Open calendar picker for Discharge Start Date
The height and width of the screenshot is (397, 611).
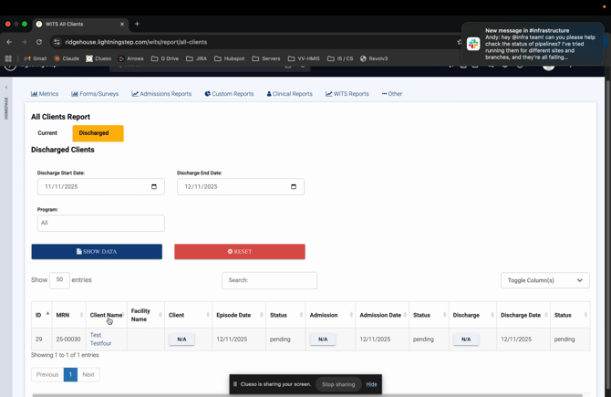pos(153,186)
